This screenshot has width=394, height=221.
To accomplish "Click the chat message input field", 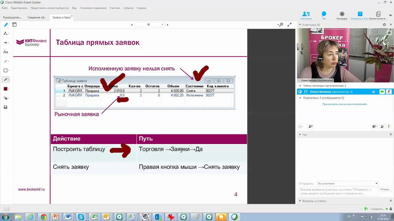I will point(339,192).
